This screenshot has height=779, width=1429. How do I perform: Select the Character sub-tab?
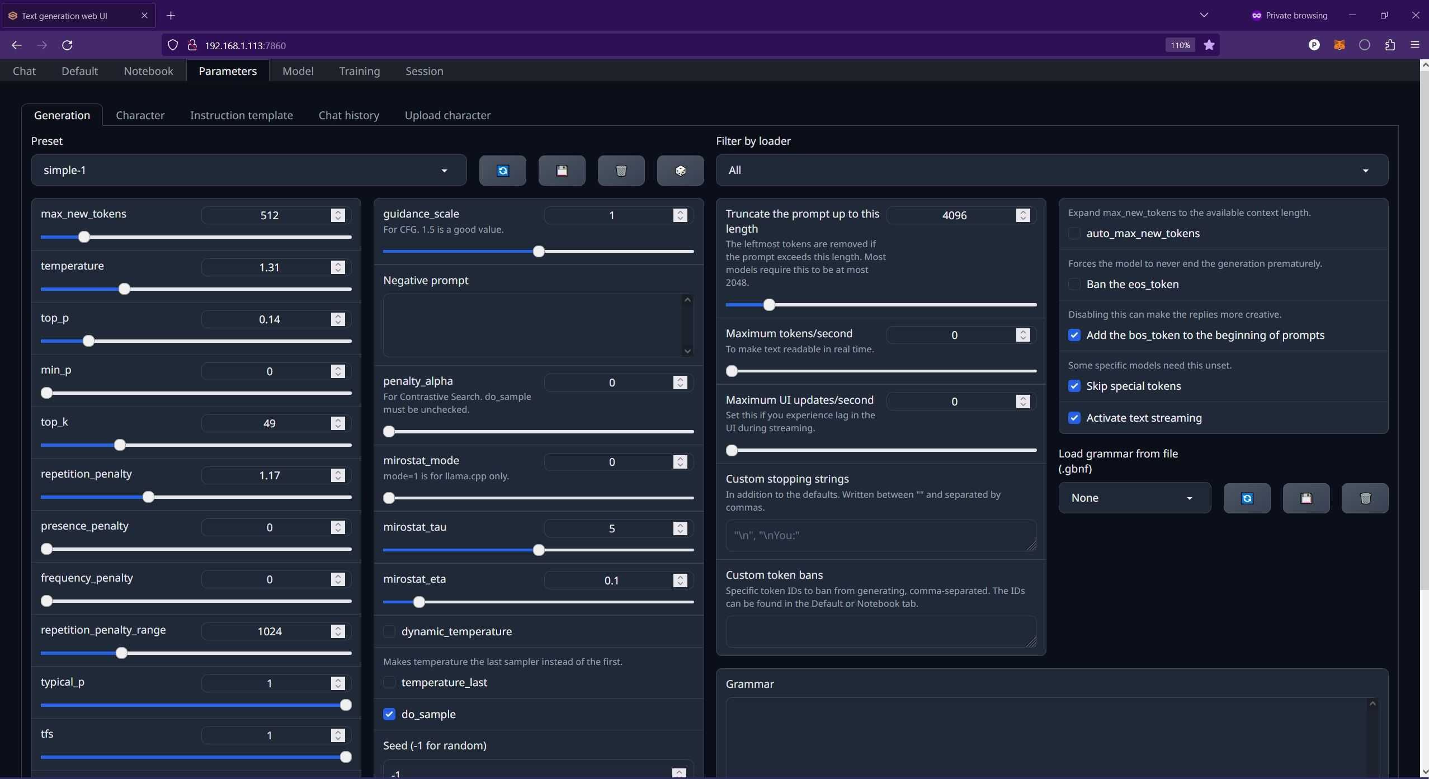point(140,115)
